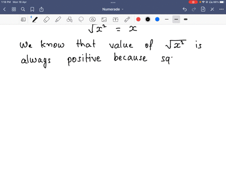Image resolution: width=226 pixels, height=170 pixels.
Task: Select the Shapes tool
Action: [x=70, y=19]
